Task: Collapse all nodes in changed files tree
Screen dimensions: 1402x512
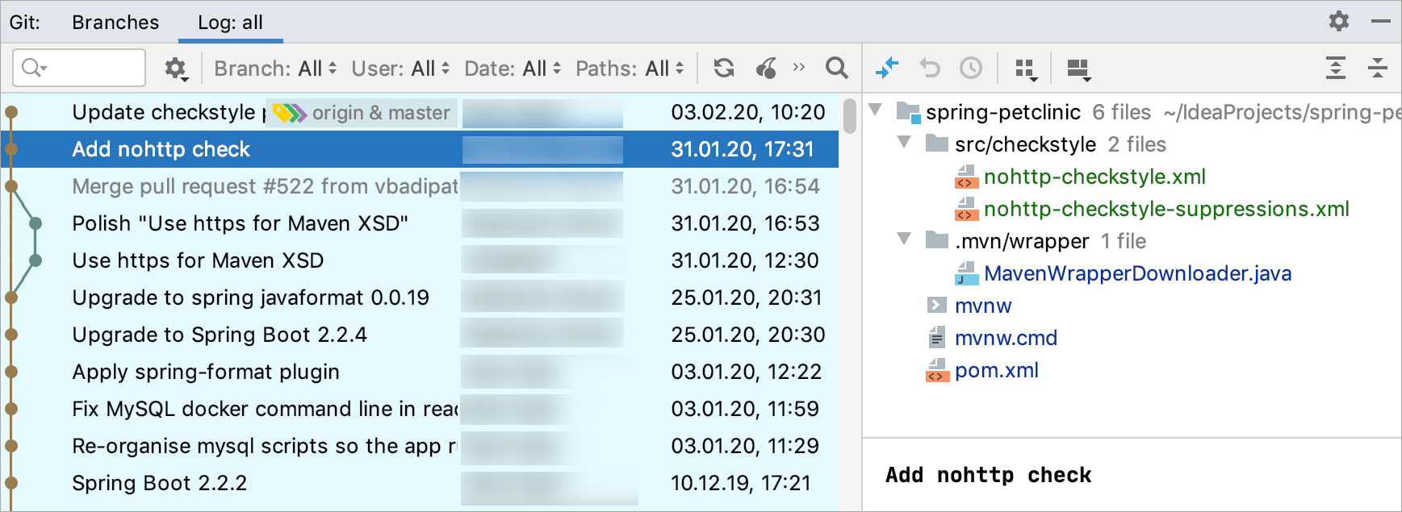Action: click(x=1378, y=69)
